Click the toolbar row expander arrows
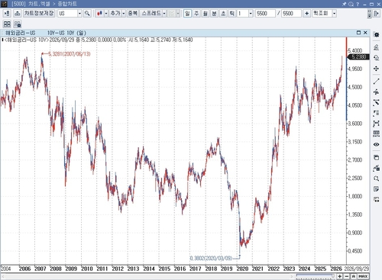 point(369,14)
